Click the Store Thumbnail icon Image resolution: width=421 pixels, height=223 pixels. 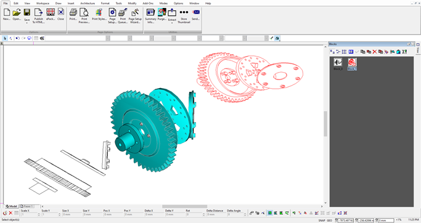pyautogui.click(x=184, y=15)
